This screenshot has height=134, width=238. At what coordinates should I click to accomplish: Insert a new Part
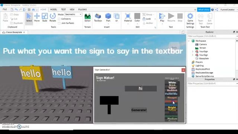[x=108, y=17]
